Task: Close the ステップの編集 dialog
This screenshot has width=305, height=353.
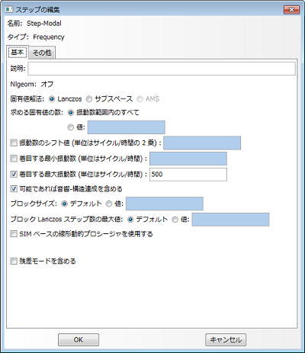Action: point(291,10)
